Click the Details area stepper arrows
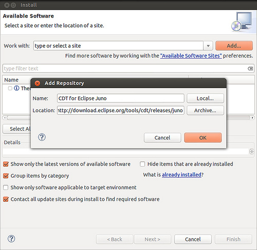 point(251,152)
